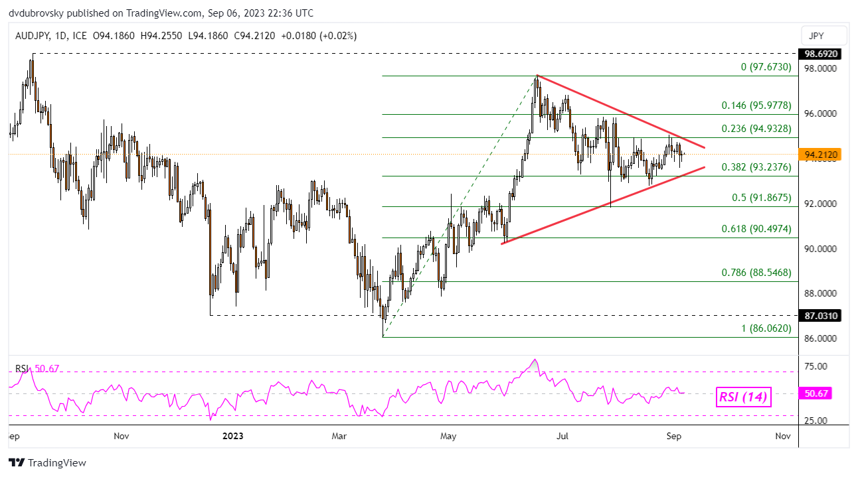Click the 90.0000 price axis label
The image size is (858, 477).
click(x=821, y=249)
